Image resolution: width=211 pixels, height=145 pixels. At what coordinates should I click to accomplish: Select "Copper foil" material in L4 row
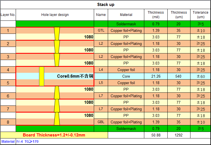126,70
